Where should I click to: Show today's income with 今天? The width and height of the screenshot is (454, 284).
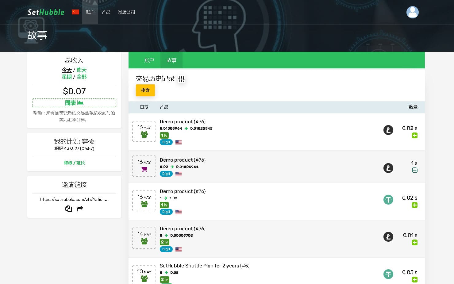[x=67, y=70]
